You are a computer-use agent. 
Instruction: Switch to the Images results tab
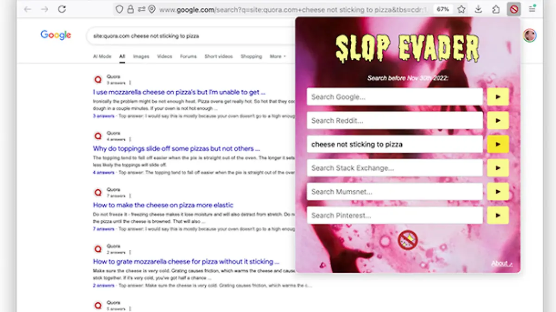pos(141,56)
